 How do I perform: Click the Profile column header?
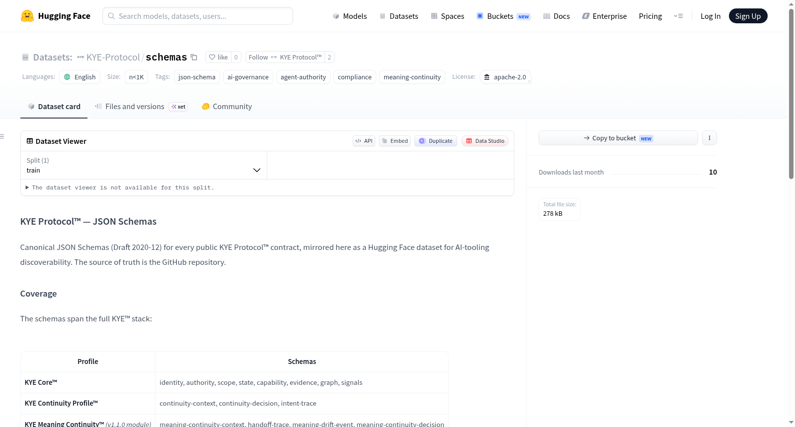point(88,362)
